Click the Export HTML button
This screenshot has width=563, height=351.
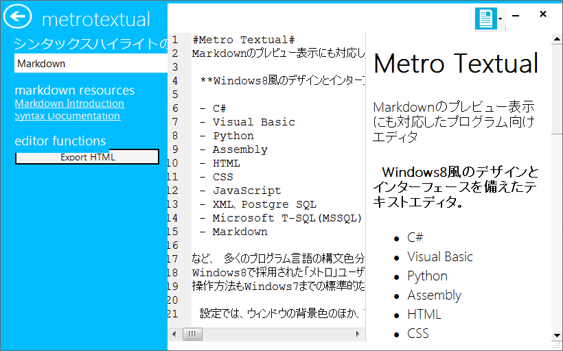(87, 157)
